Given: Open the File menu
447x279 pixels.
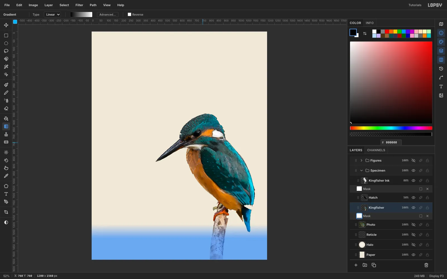Looking at the screenshot, I should [7, 5].
